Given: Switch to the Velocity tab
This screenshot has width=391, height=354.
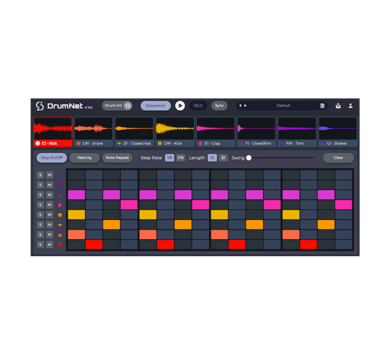Looking at the screenshot, I should pyautogui.click(x=85, y=158).
